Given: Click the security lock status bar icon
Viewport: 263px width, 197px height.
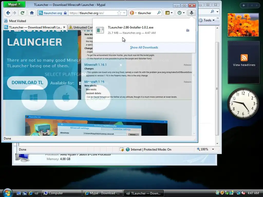Looking at the screenshot, I should (122, 150).
